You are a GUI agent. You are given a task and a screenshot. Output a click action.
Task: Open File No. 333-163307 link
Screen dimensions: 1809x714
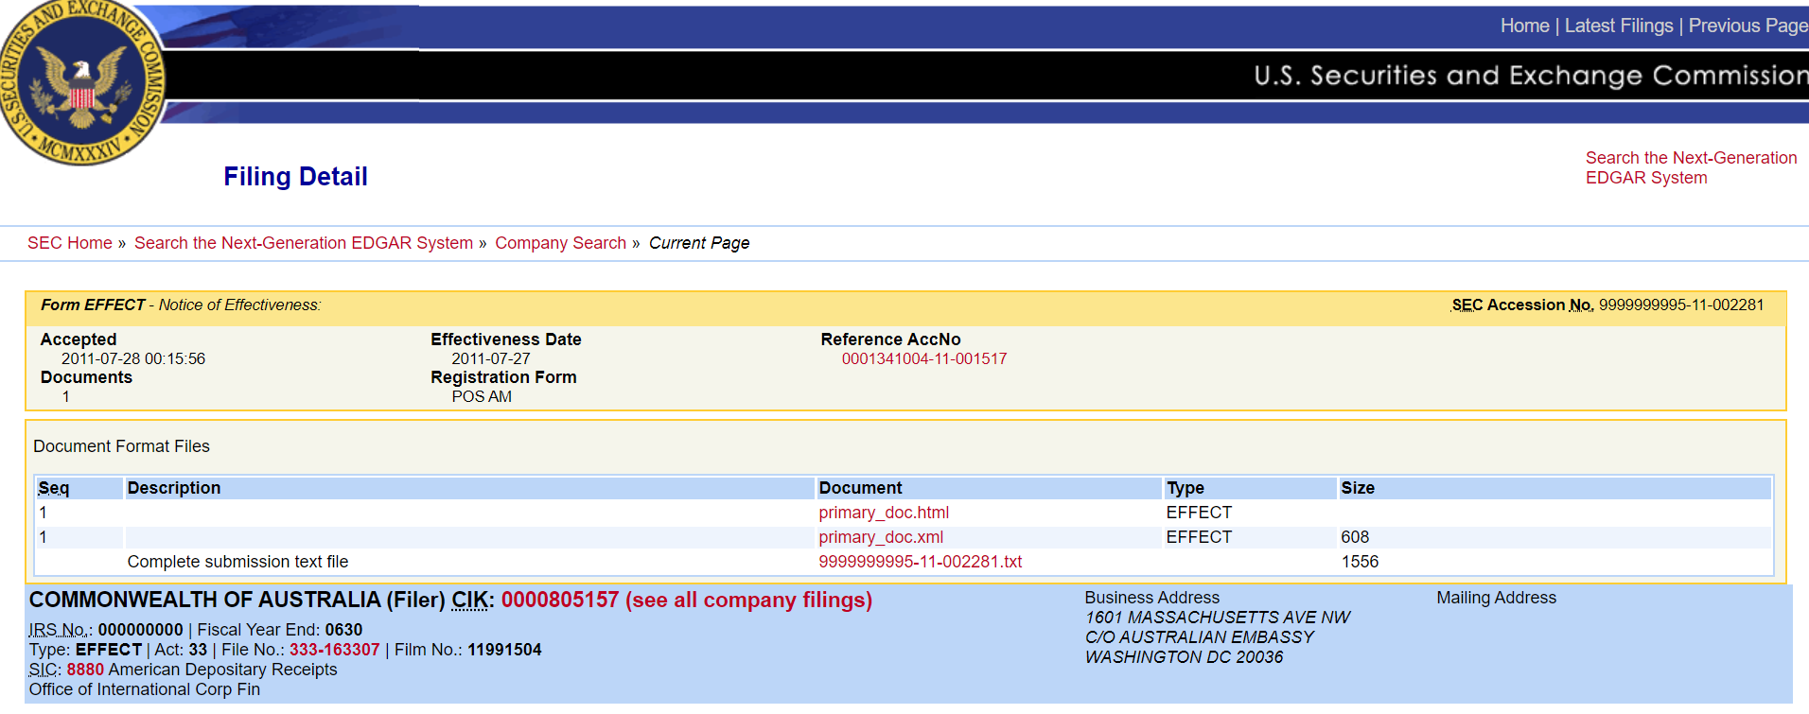coord(335,650)
